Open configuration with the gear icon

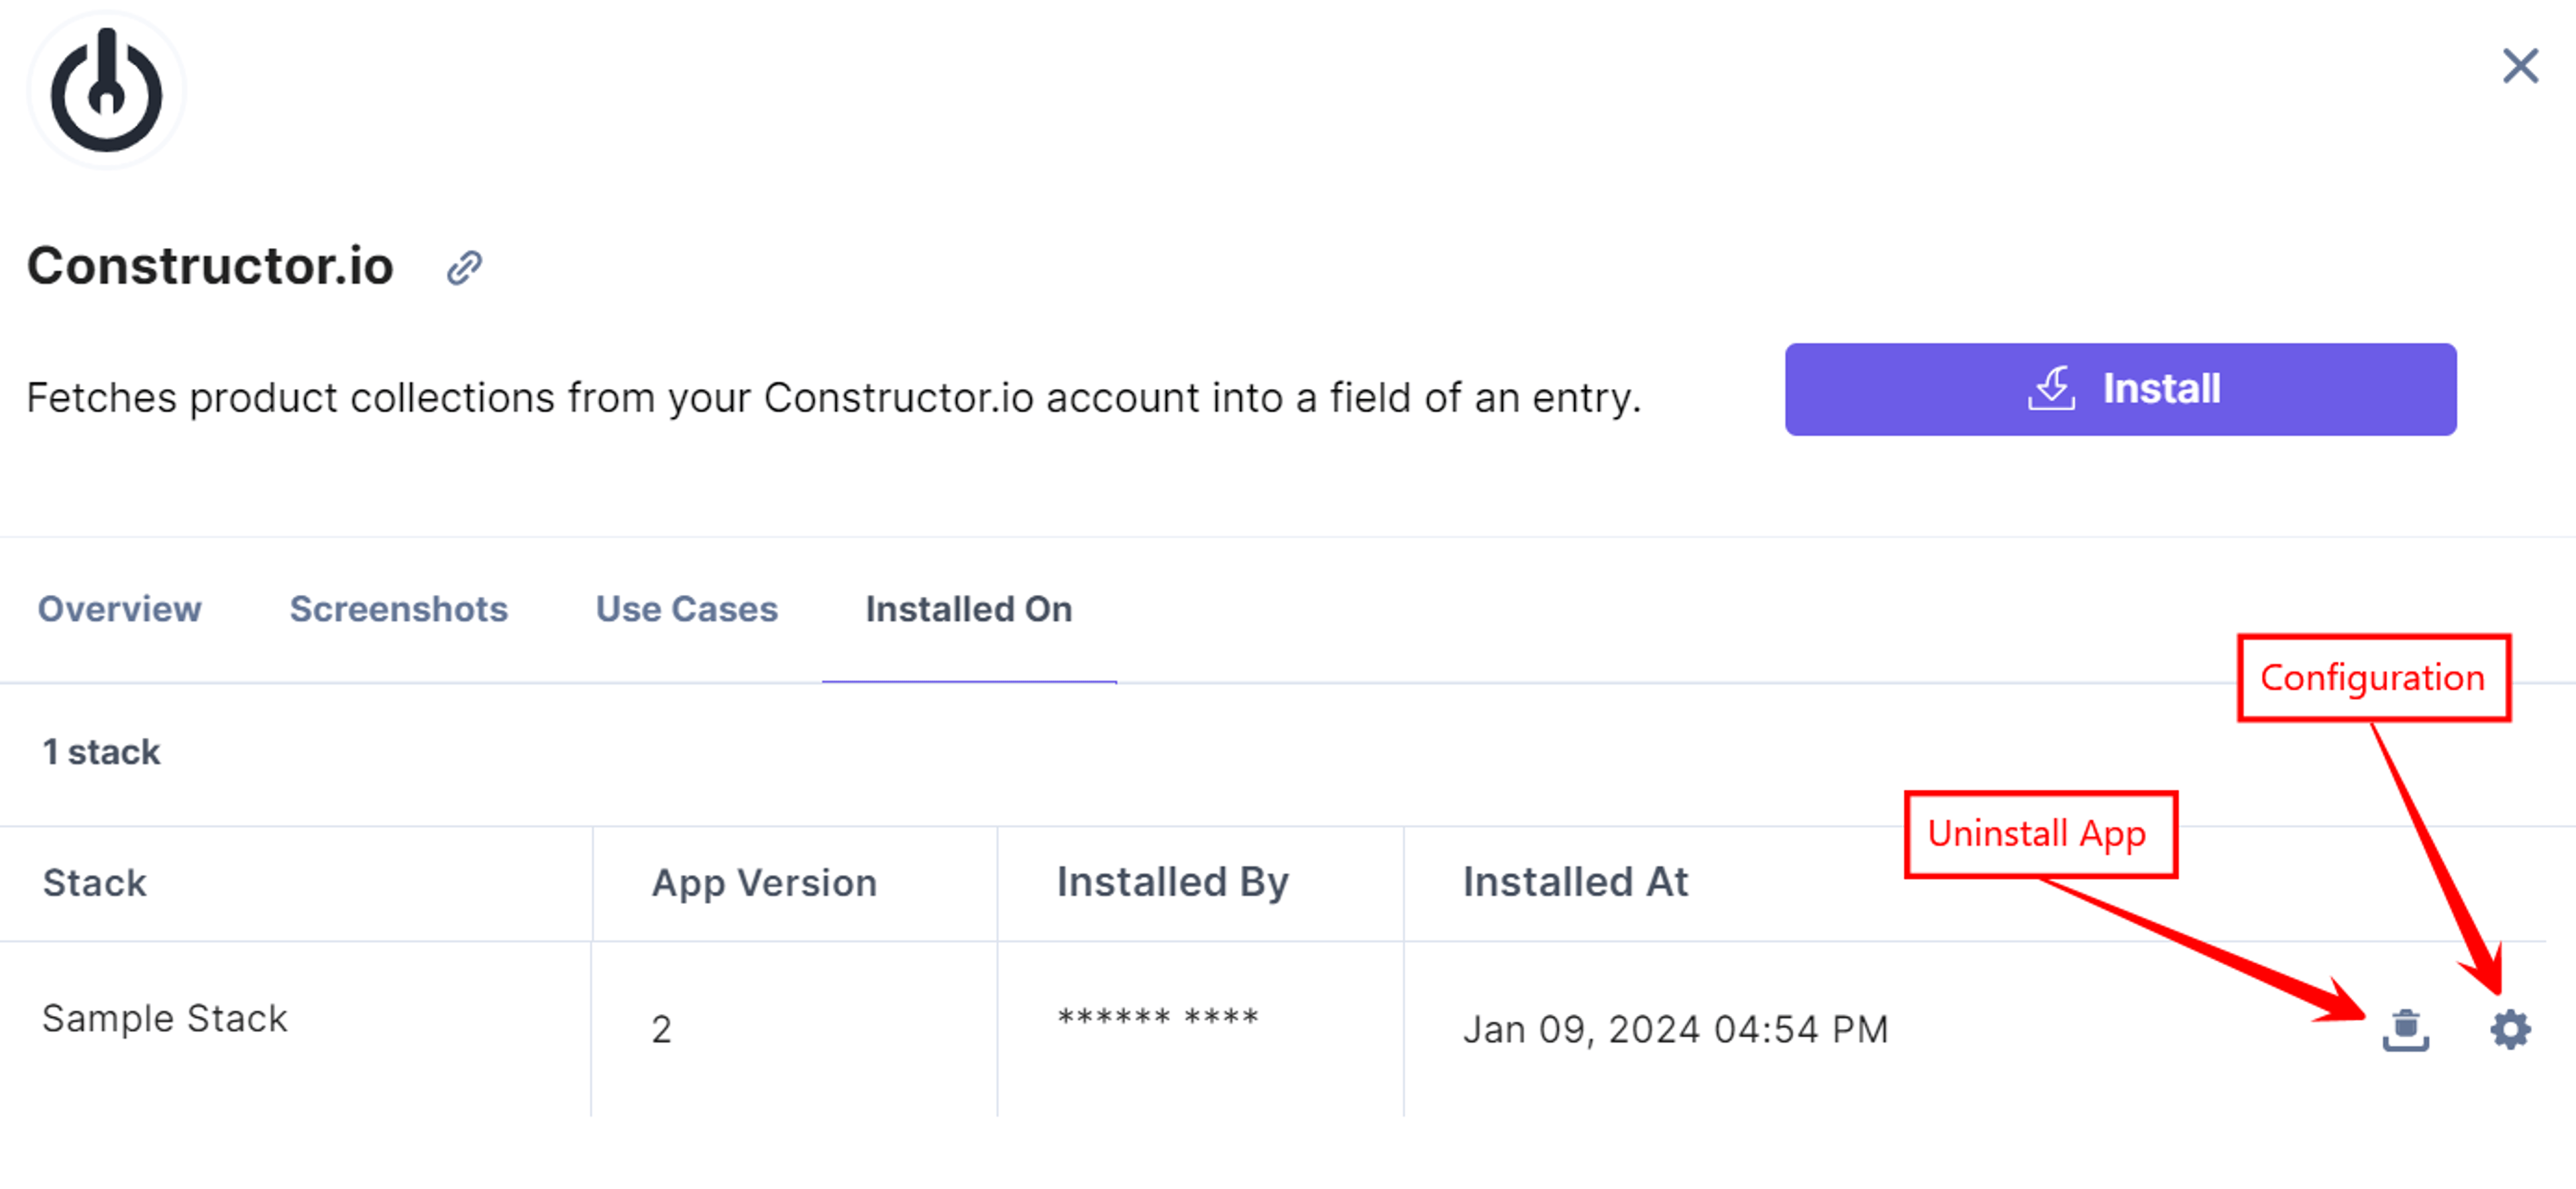click(x=2510, y=1029)
